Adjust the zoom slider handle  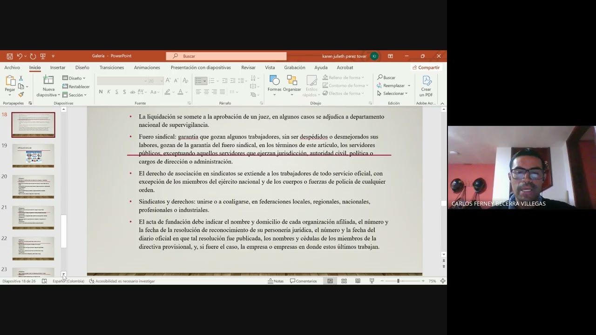(398, 281)
